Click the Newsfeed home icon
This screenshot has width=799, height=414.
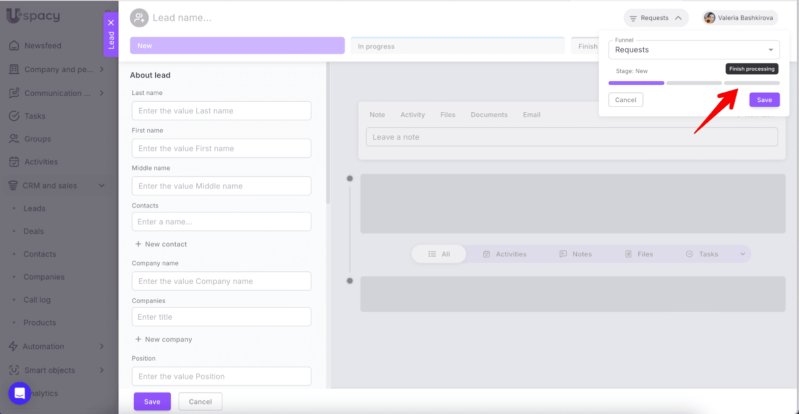[x=14, y=45]
